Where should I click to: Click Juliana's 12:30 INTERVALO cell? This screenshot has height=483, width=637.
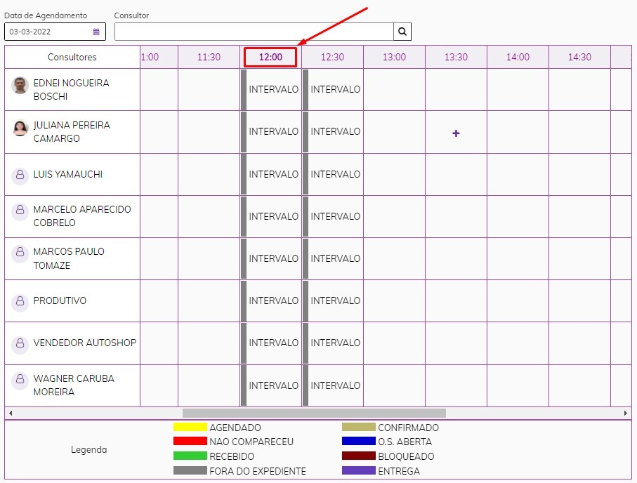(333, 131)
